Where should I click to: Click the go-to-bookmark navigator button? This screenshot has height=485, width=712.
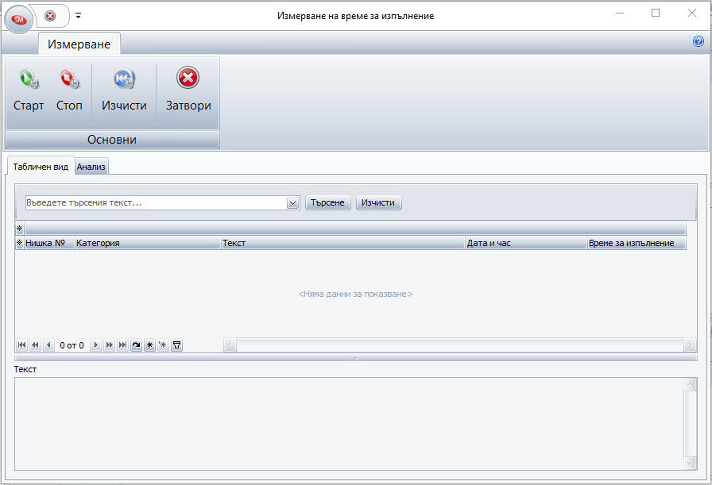pyautogui.click(x=163, y=345)
